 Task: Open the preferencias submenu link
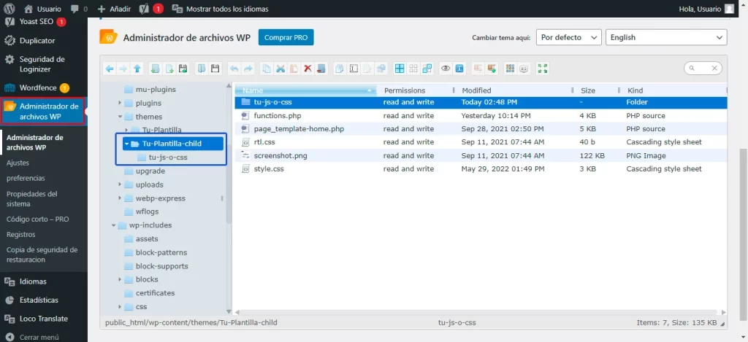pyautogui.click(x=26, y=178)
